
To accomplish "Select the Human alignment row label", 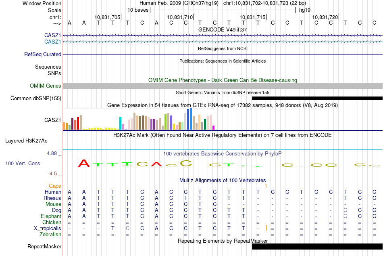I will pyautogui.click(x=53, y=192).
